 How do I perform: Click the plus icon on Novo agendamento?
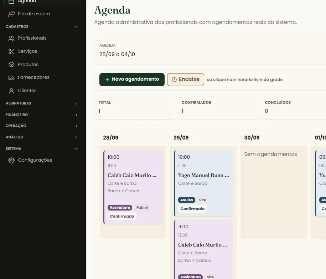(x=107, y=80)
